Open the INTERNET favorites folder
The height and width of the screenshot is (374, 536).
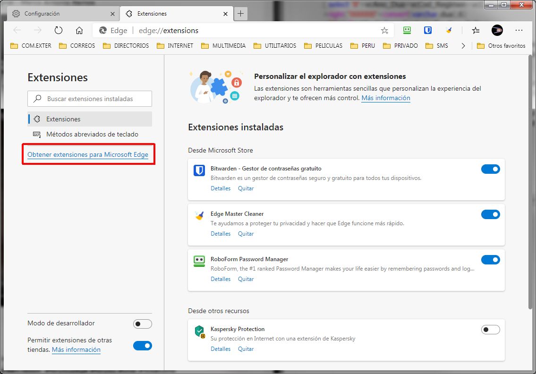175,45
